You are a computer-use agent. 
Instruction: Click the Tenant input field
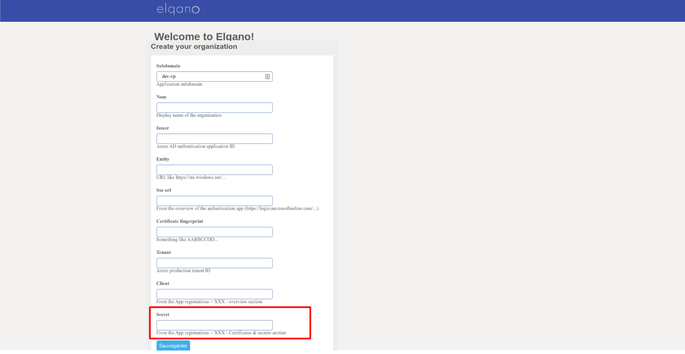coord(215,263)
